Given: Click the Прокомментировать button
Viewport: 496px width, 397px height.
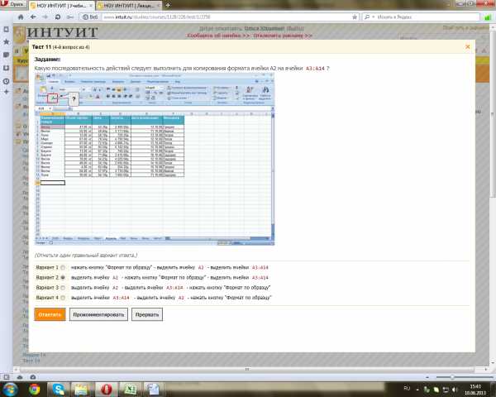Looking at the screenshot, I should tap(98, 314).
